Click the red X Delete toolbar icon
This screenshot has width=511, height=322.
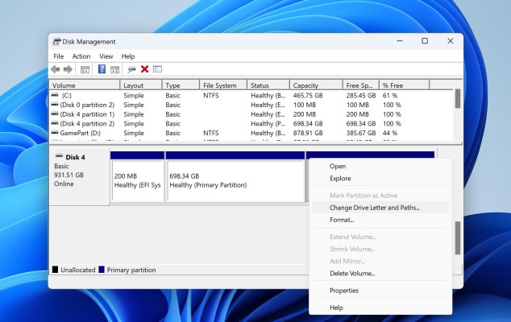coord(145,69)
